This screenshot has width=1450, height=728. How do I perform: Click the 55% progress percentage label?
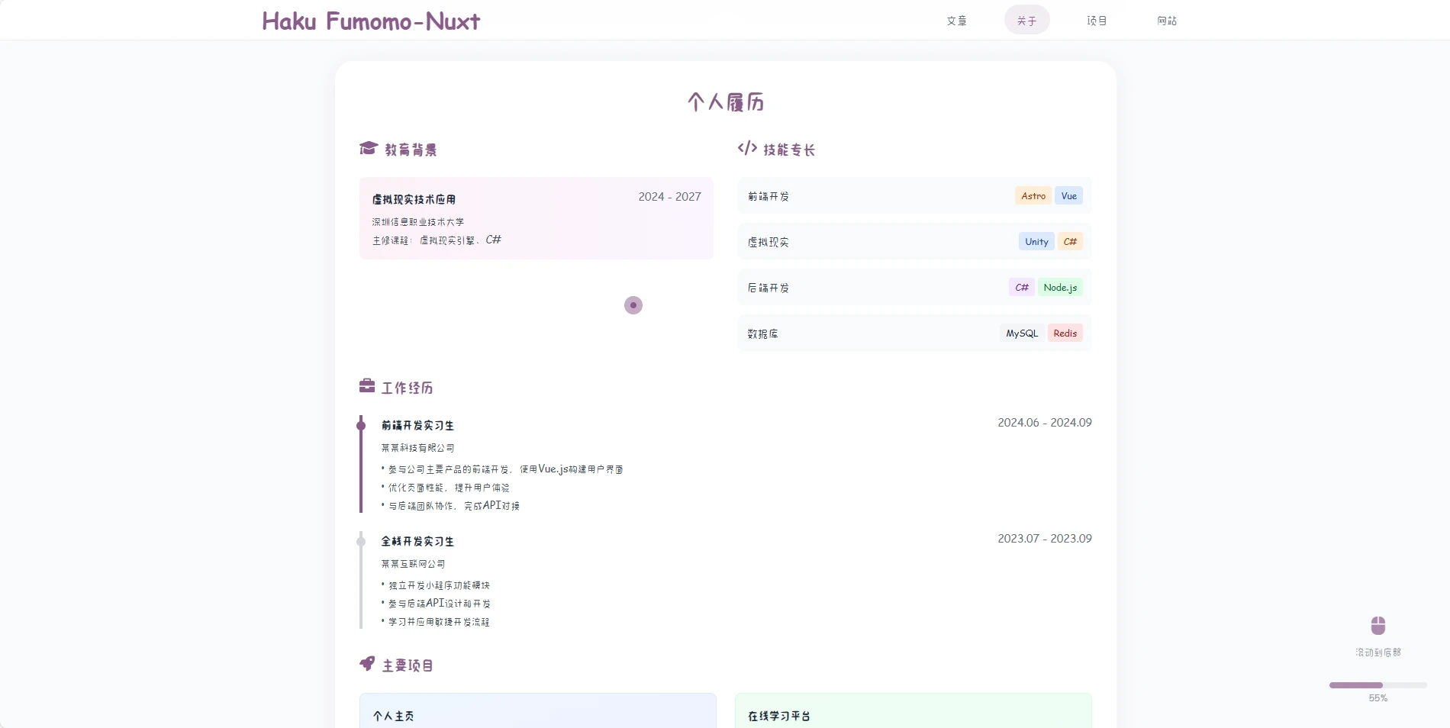(x=1378, y=697)
